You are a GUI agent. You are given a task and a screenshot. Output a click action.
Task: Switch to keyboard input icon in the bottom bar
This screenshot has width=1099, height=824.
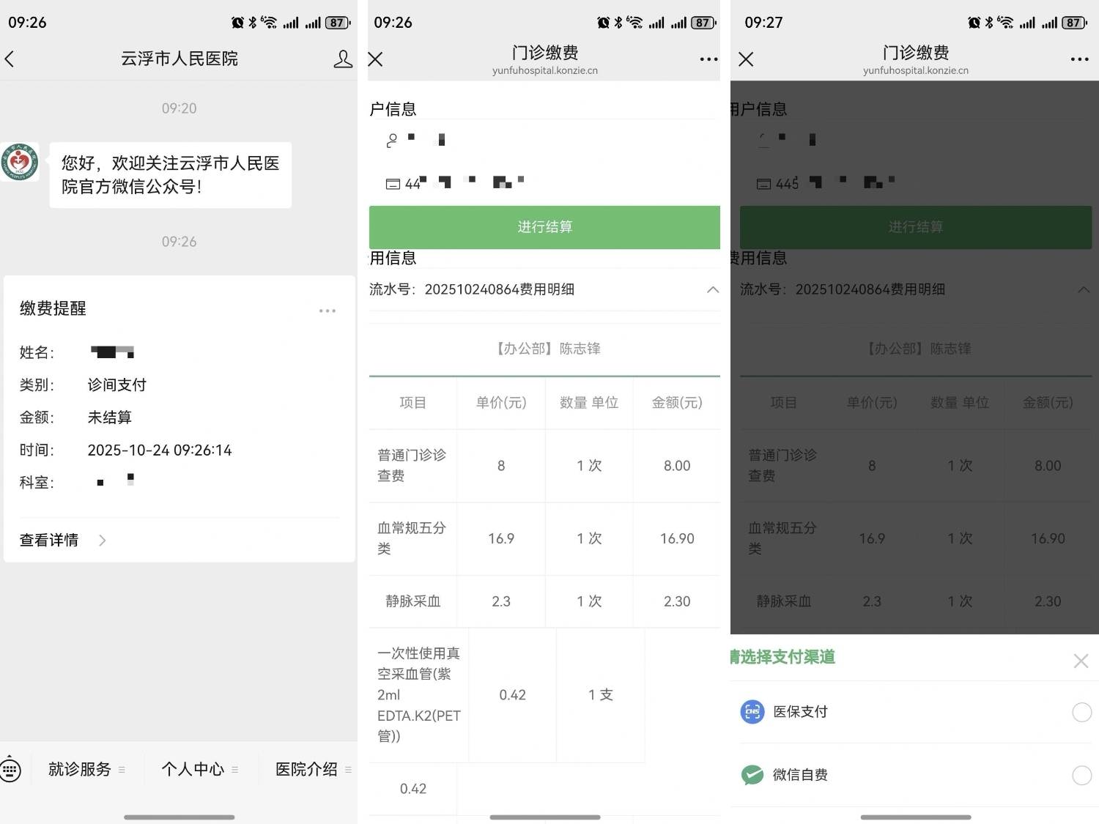(x=10, y=770)
